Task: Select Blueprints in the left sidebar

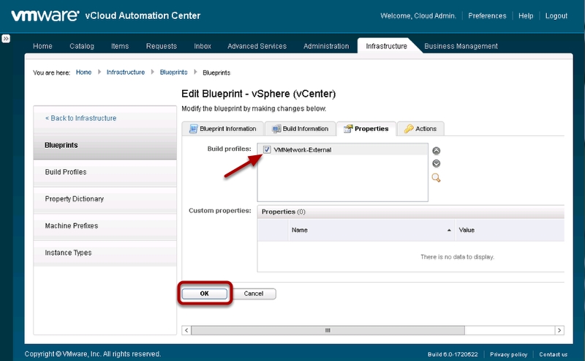Action: click(x=105, y=146)
